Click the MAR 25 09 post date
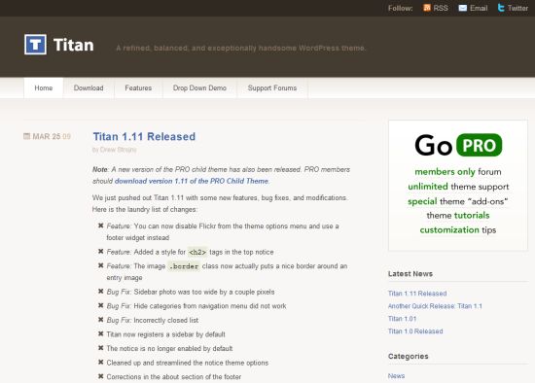 (x=52, y=136)
